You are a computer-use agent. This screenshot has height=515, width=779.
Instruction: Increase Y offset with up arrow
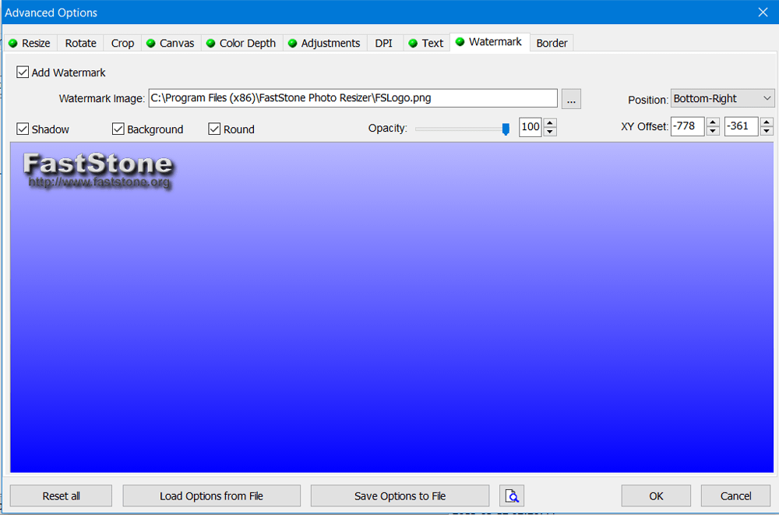767,122
